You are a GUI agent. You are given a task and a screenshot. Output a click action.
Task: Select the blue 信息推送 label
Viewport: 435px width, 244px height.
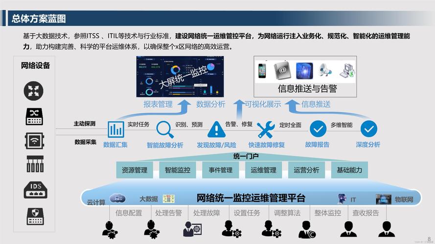coord(316,104)
